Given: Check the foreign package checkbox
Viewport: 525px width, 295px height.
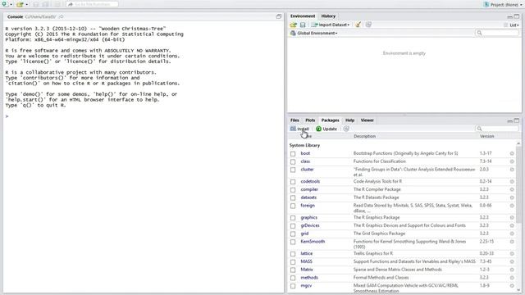Looking at the screenshot, I should [293, 206].
